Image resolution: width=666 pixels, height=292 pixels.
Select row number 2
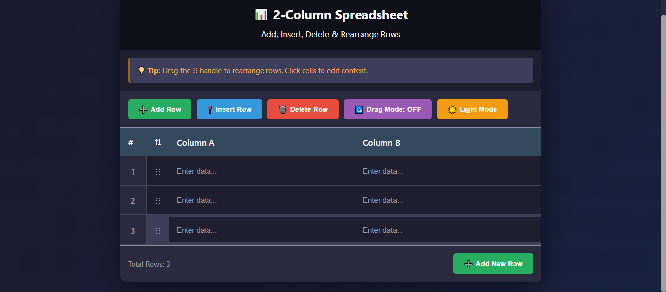coord(133,201)
